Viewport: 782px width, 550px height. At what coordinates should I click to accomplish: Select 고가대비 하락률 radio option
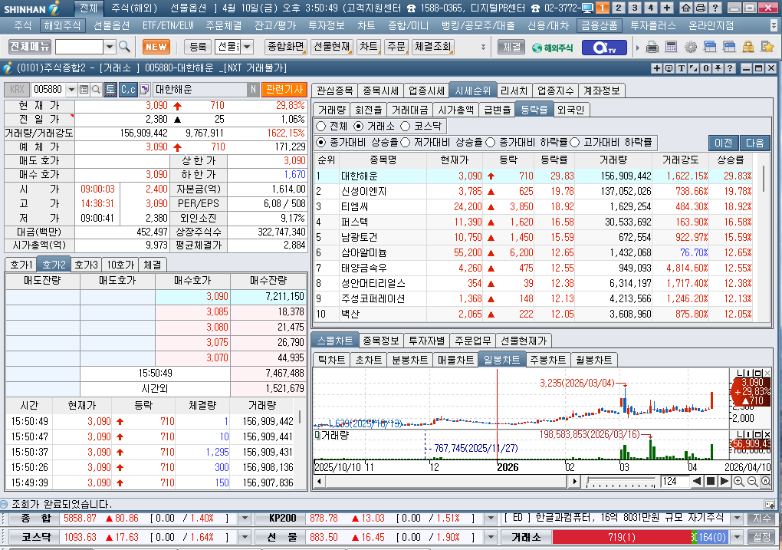click(x=574, y=143)
